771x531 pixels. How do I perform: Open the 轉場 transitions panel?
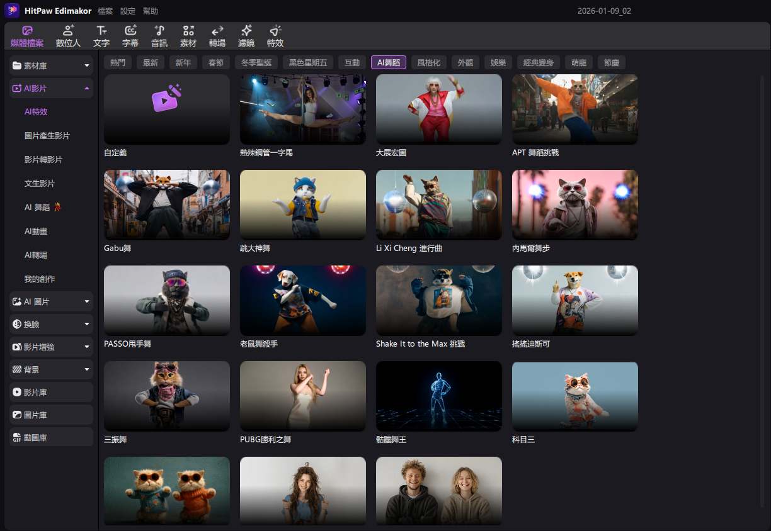(x=217, y=36)
